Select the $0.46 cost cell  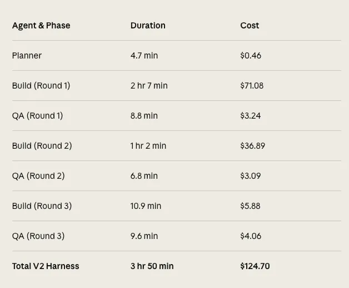point(251,56)
